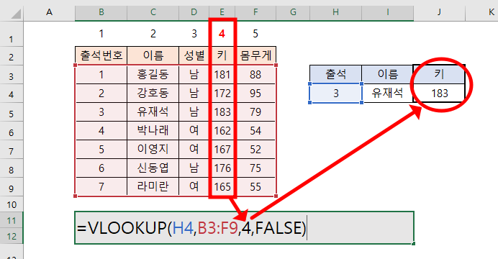This screenshot has width=498, height=259.
Task: Click the 성별 header cell
Action: pyautogui.click(x=194, y=56)
